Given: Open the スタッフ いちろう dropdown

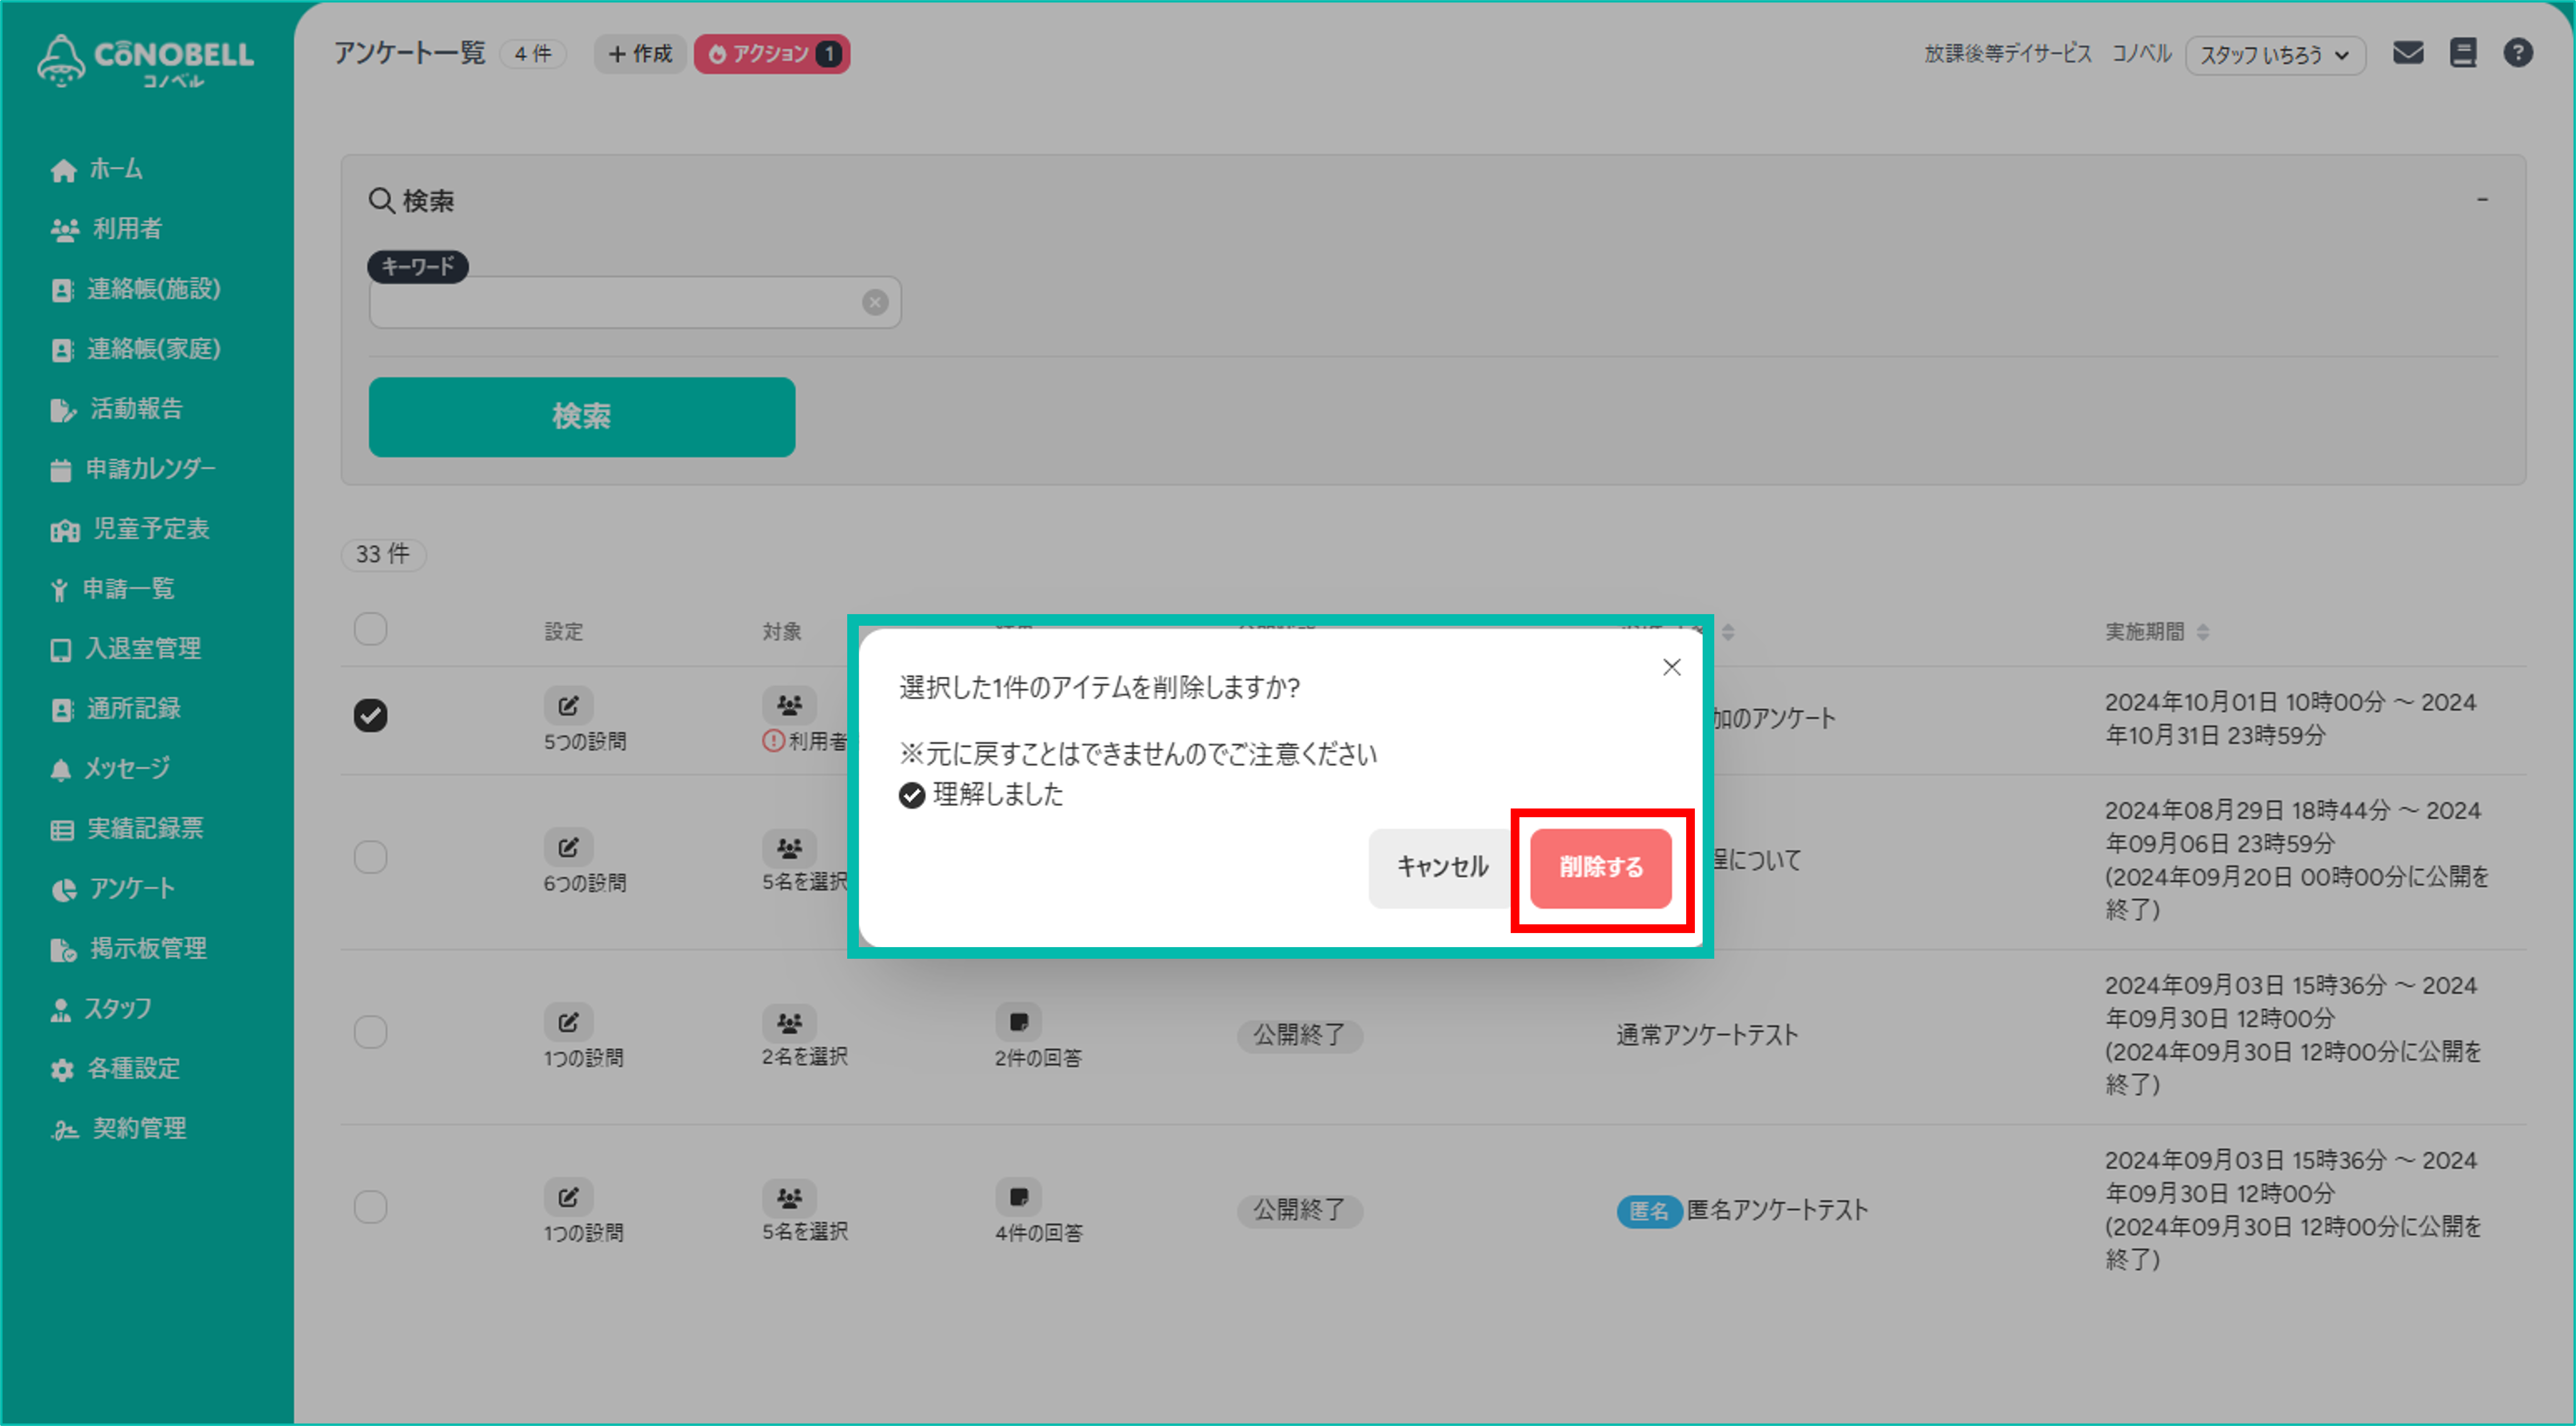Looking at the screenshot, I should (2275, 55).
